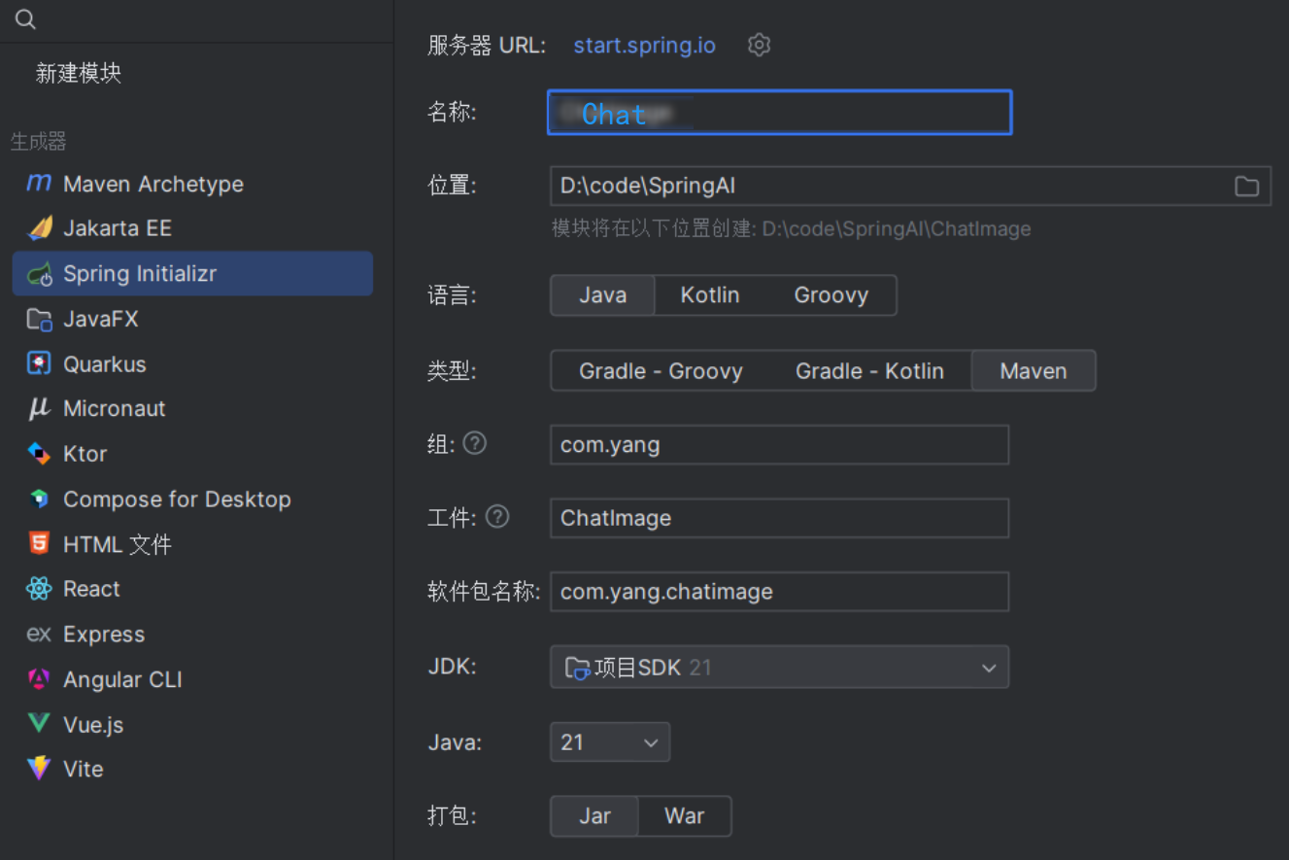Select the React atom icon
The width and height of the screenshot is (1289, 860).
pos(39,589)
